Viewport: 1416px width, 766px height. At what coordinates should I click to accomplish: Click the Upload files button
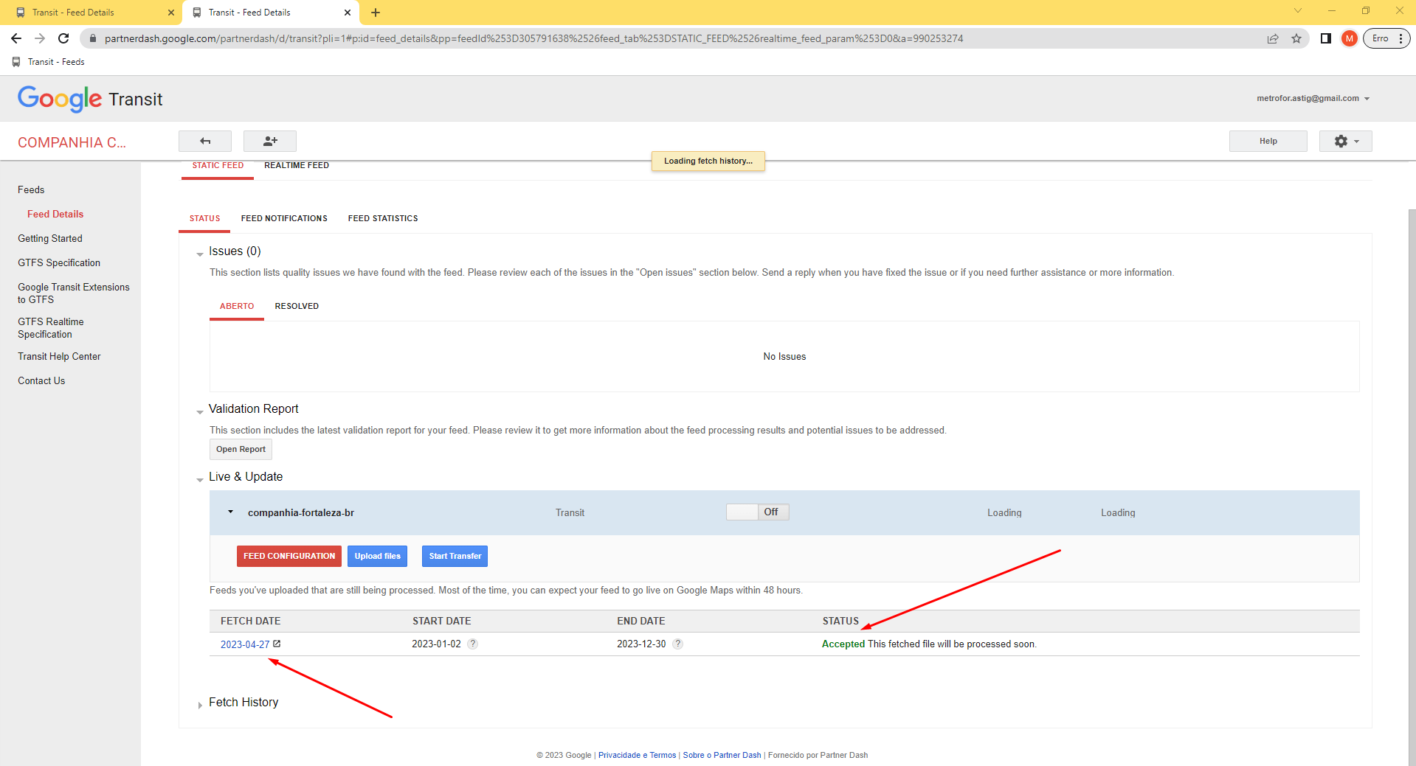coord(377,556)
